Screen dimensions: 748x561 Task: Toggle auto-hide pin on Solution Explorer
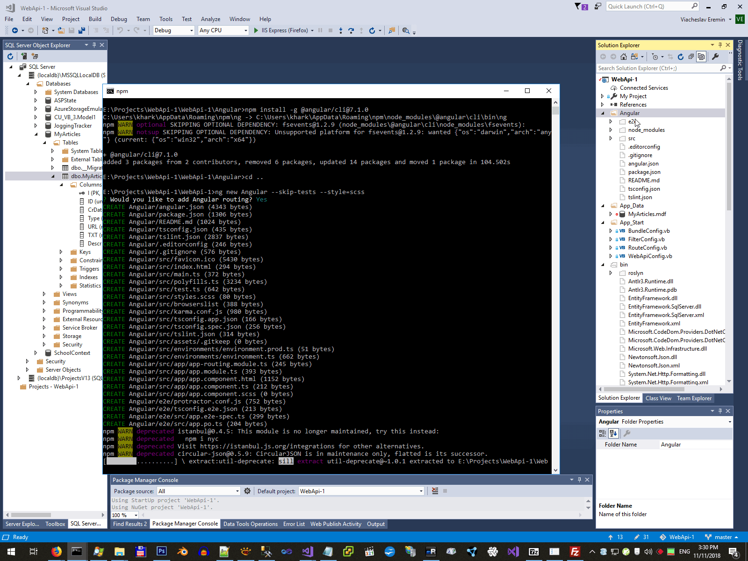coord(720,45)
